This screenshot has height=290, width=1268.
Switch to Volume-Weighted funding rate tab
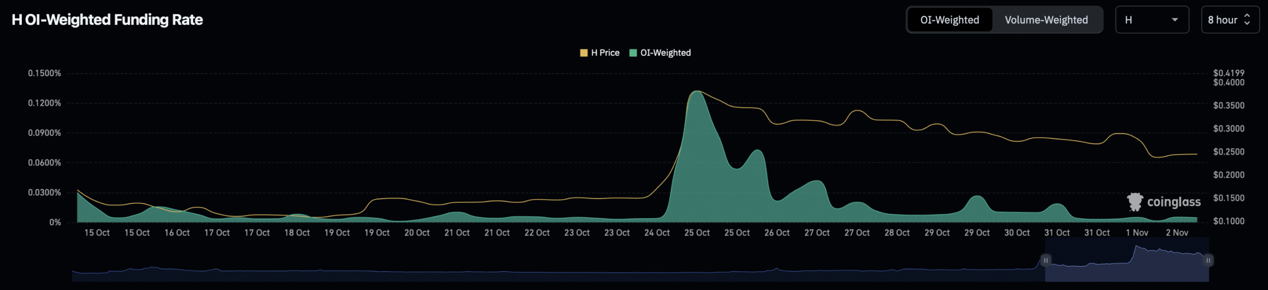1046,20
